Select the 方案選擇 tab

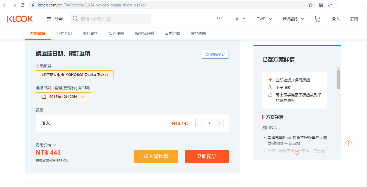pyautogui.click(x=38, y=33)
